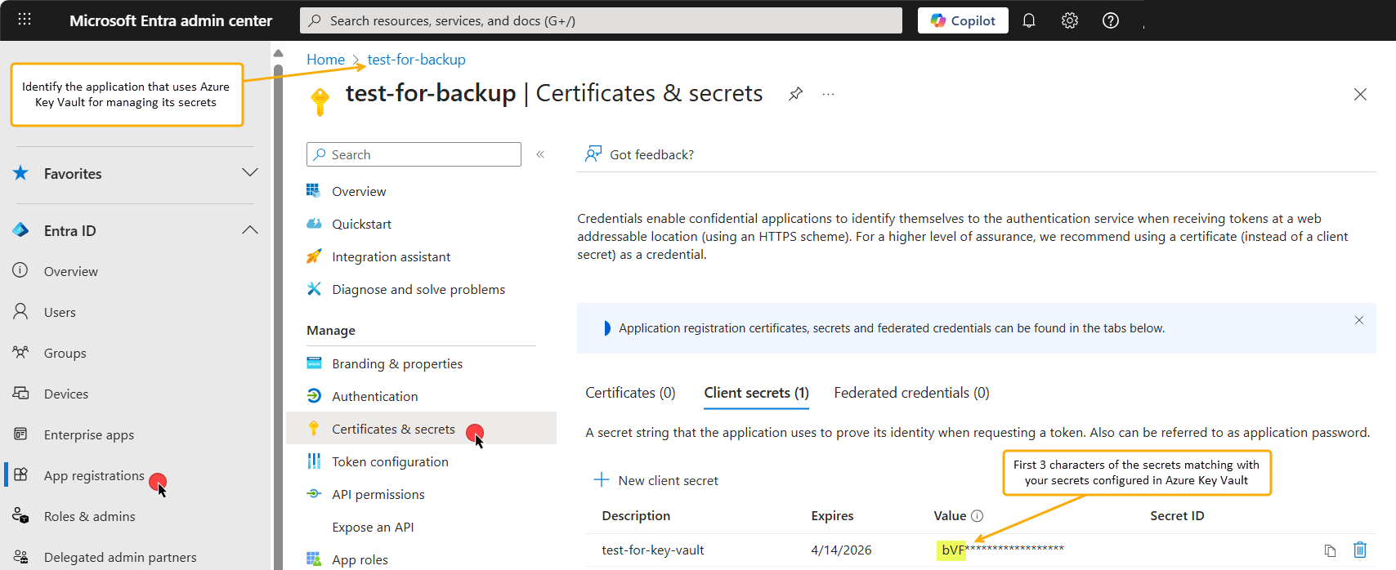
Task: Click the blade menu Search box
Action: pos(414,154)
